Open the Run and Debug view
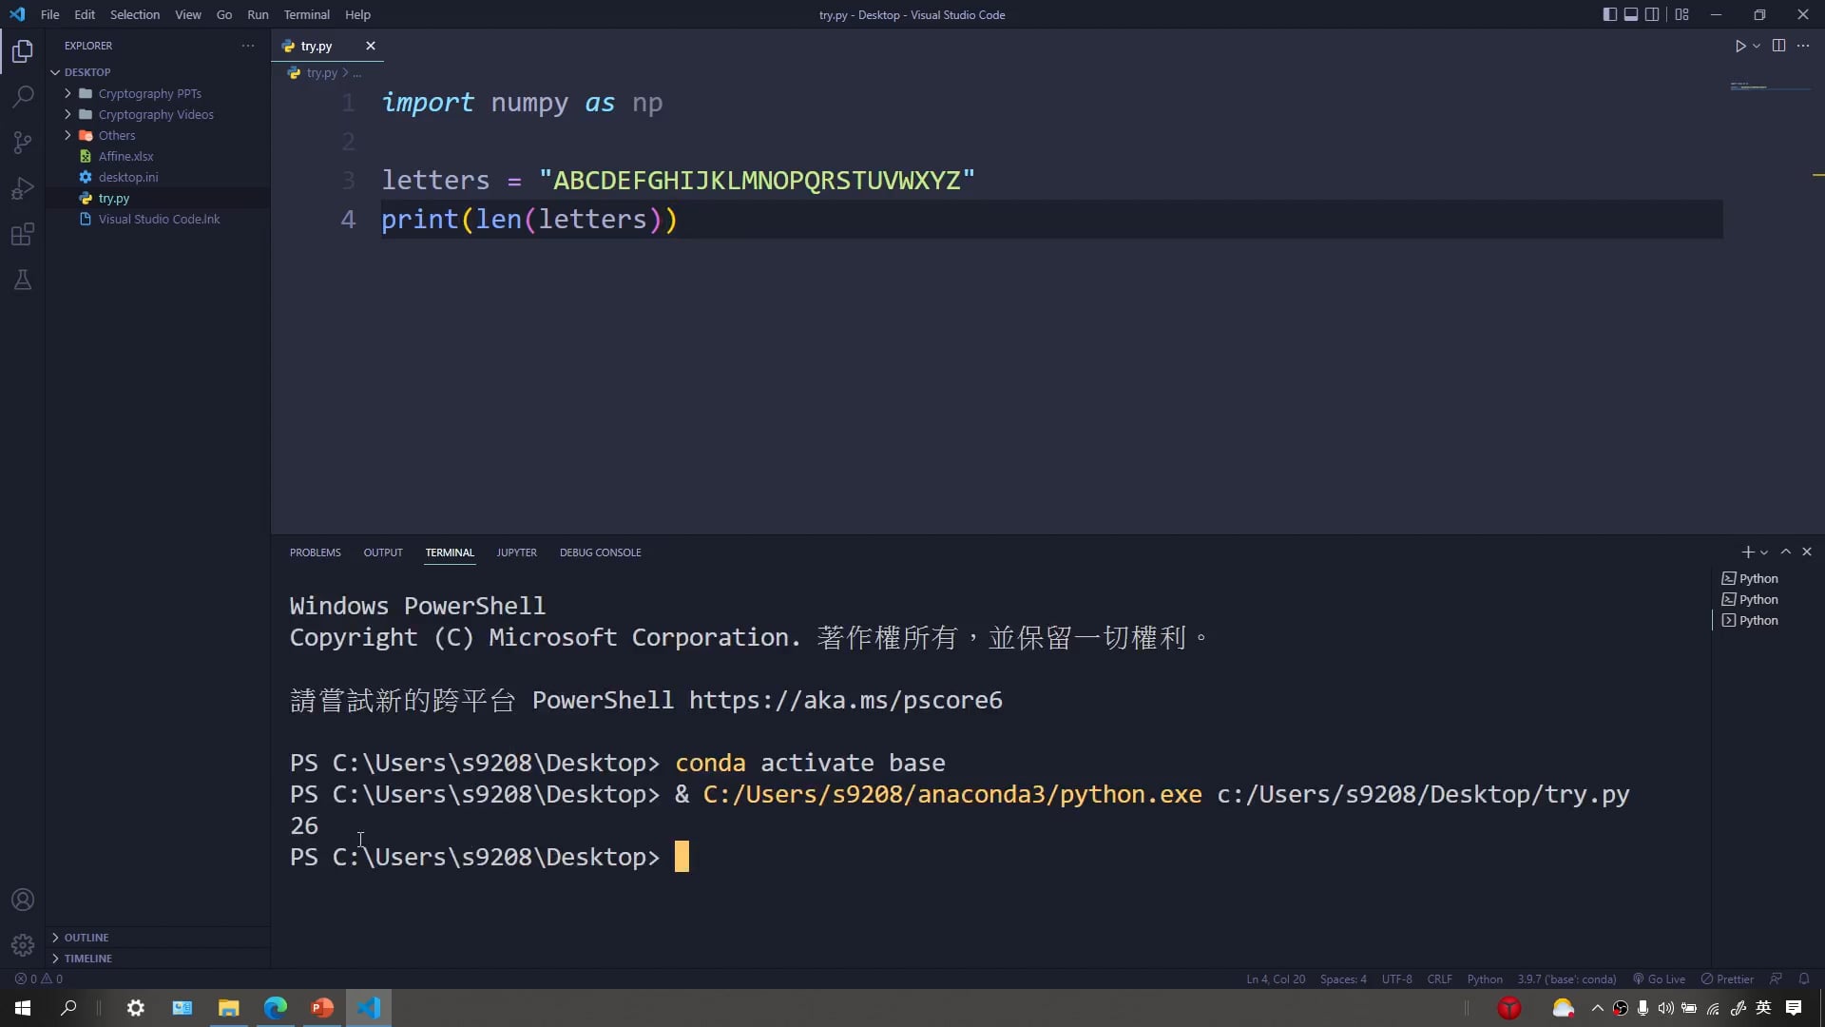The width and height of the screenshot is (1825, 1027). pyautogui.click(x=23, y=188)
